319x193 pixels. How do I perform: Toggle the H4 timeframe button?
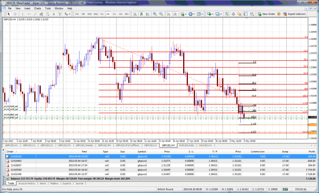[x=108, y=14]
